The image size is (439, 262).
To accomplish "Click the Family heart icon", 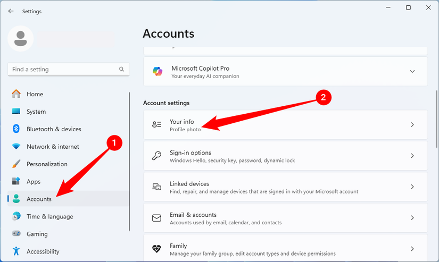I will pyautogui.click(x=156, y=249).
